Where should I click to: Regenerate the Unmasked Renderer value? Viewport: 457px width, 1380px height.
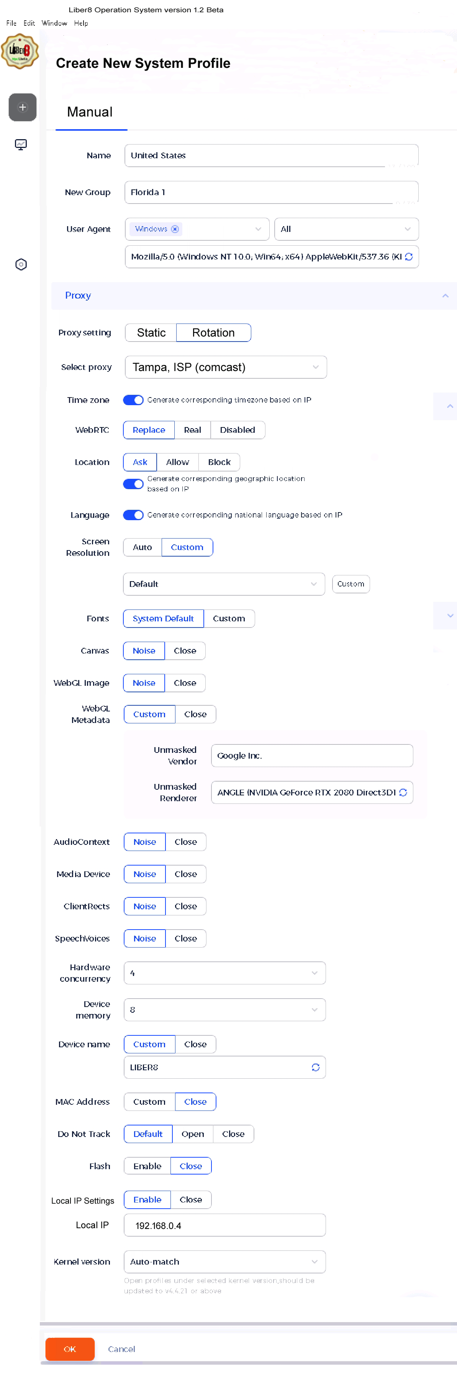(403, 792)
